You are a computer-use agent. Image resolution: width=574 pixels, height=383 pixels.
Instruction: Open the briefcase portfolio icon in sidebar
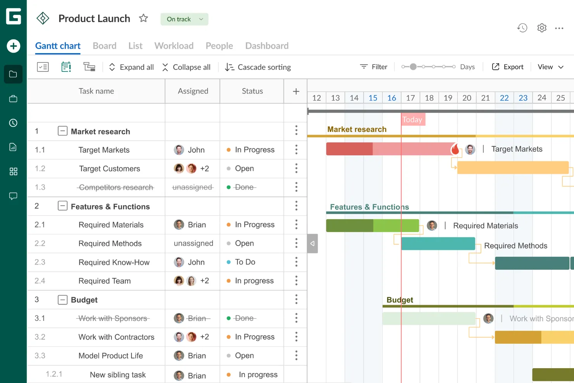(x=13, y=99)
